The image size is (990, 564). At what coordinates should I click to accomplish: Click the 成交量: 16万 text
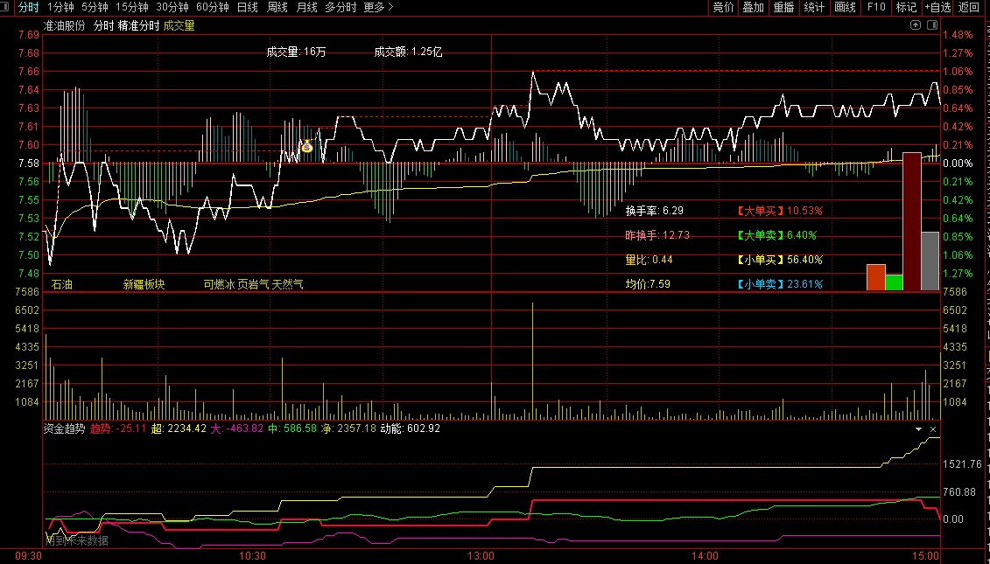296,52
